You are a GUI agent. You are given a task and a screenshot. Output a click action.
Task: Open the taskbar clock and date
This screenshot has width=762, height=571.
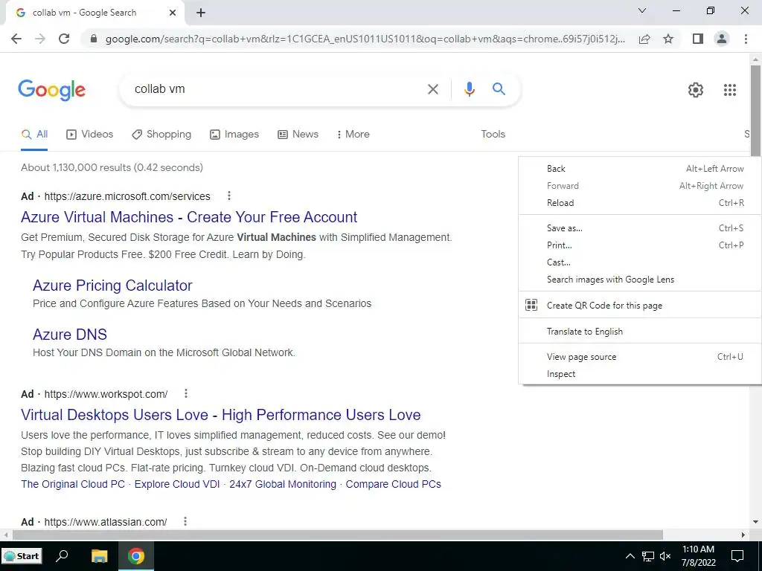point(698,556)
